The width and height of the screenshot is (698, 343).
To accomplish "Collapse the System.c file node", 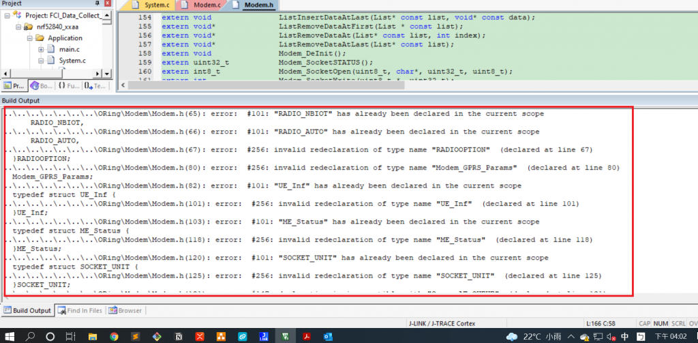I will 41,61.
